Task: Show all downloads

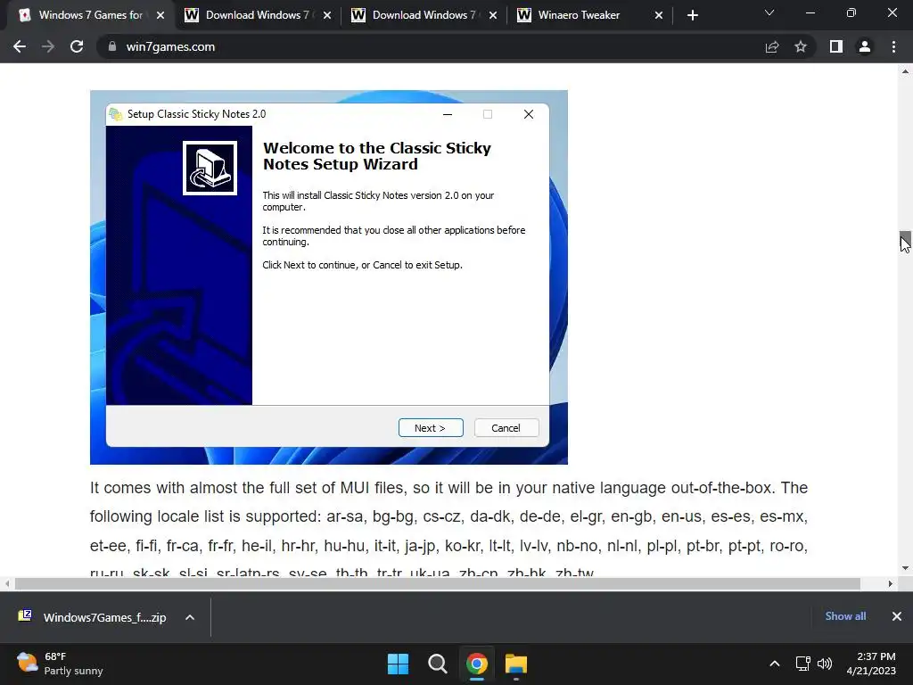Action: (845, 615)
